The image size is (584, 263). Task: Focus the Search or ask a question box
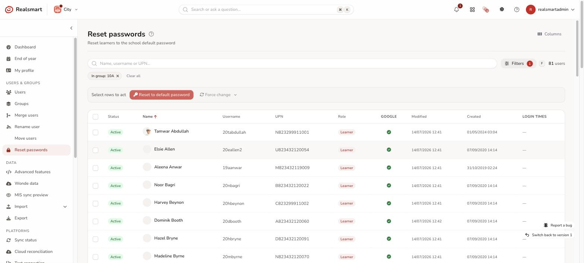point(266,10)
